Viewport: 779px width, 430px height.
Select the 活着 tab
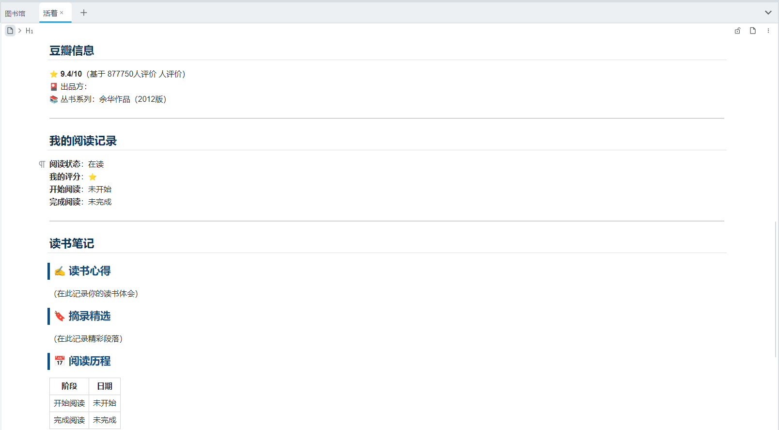[50, 13]
